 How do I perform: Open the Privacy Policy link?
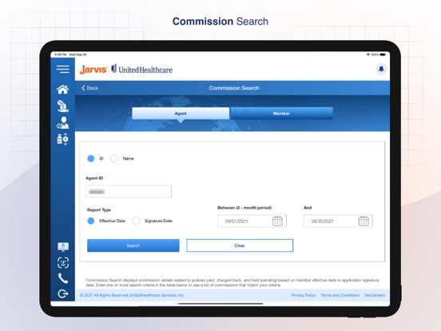click(x=304, y=295)
